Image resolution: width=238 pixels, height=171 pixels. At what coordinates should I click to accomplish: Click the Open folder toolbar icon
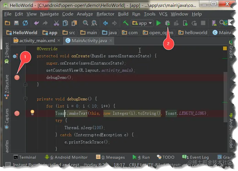coord(7,23)
